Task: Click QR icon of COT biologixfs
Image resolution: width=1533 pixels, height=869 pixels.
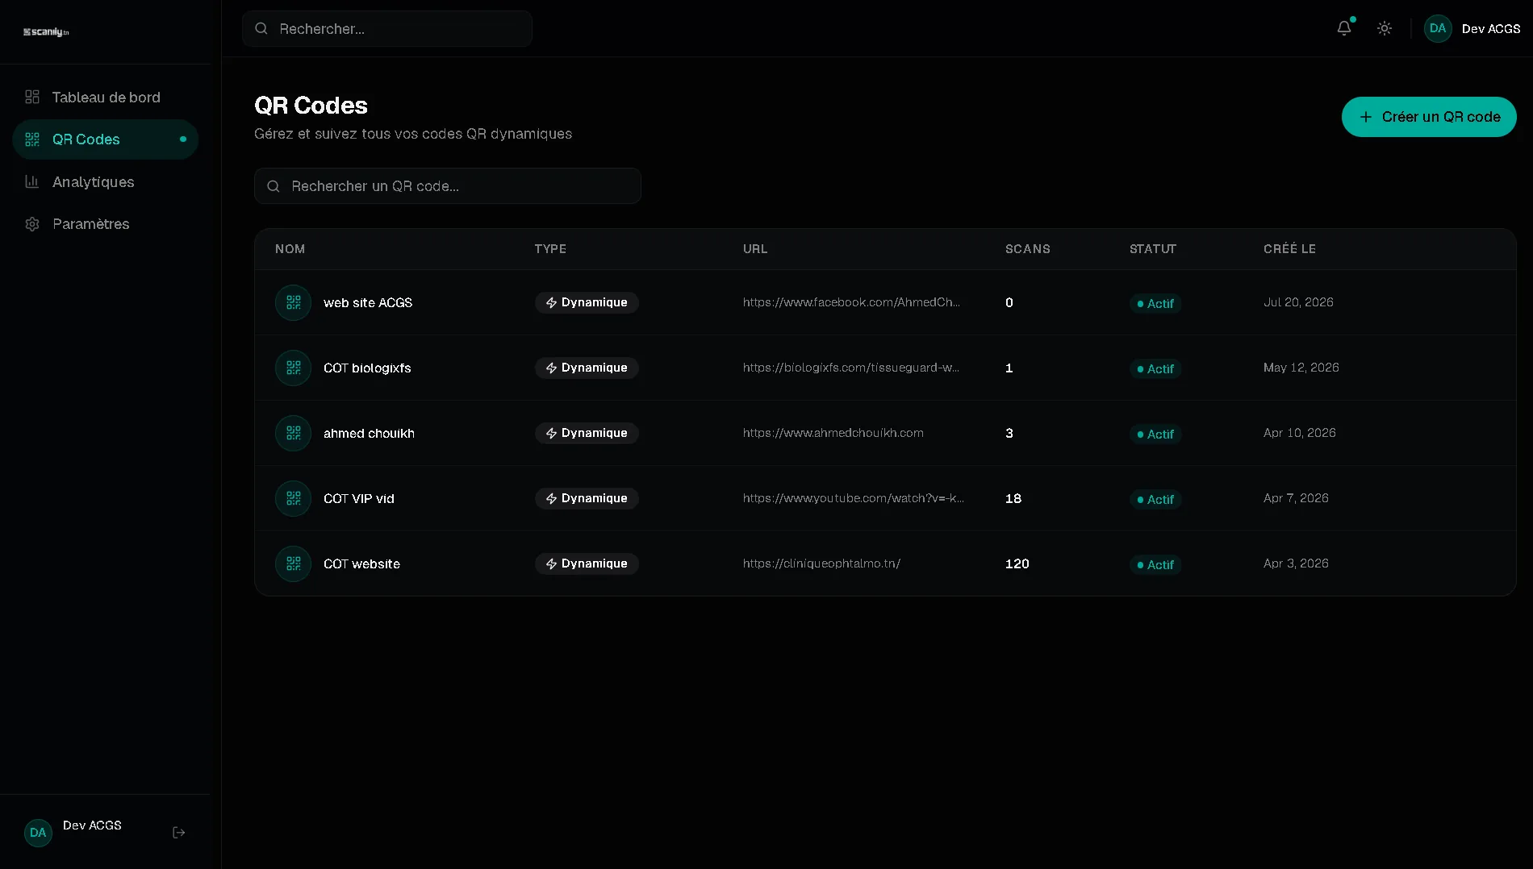Action: coord(293,368)
